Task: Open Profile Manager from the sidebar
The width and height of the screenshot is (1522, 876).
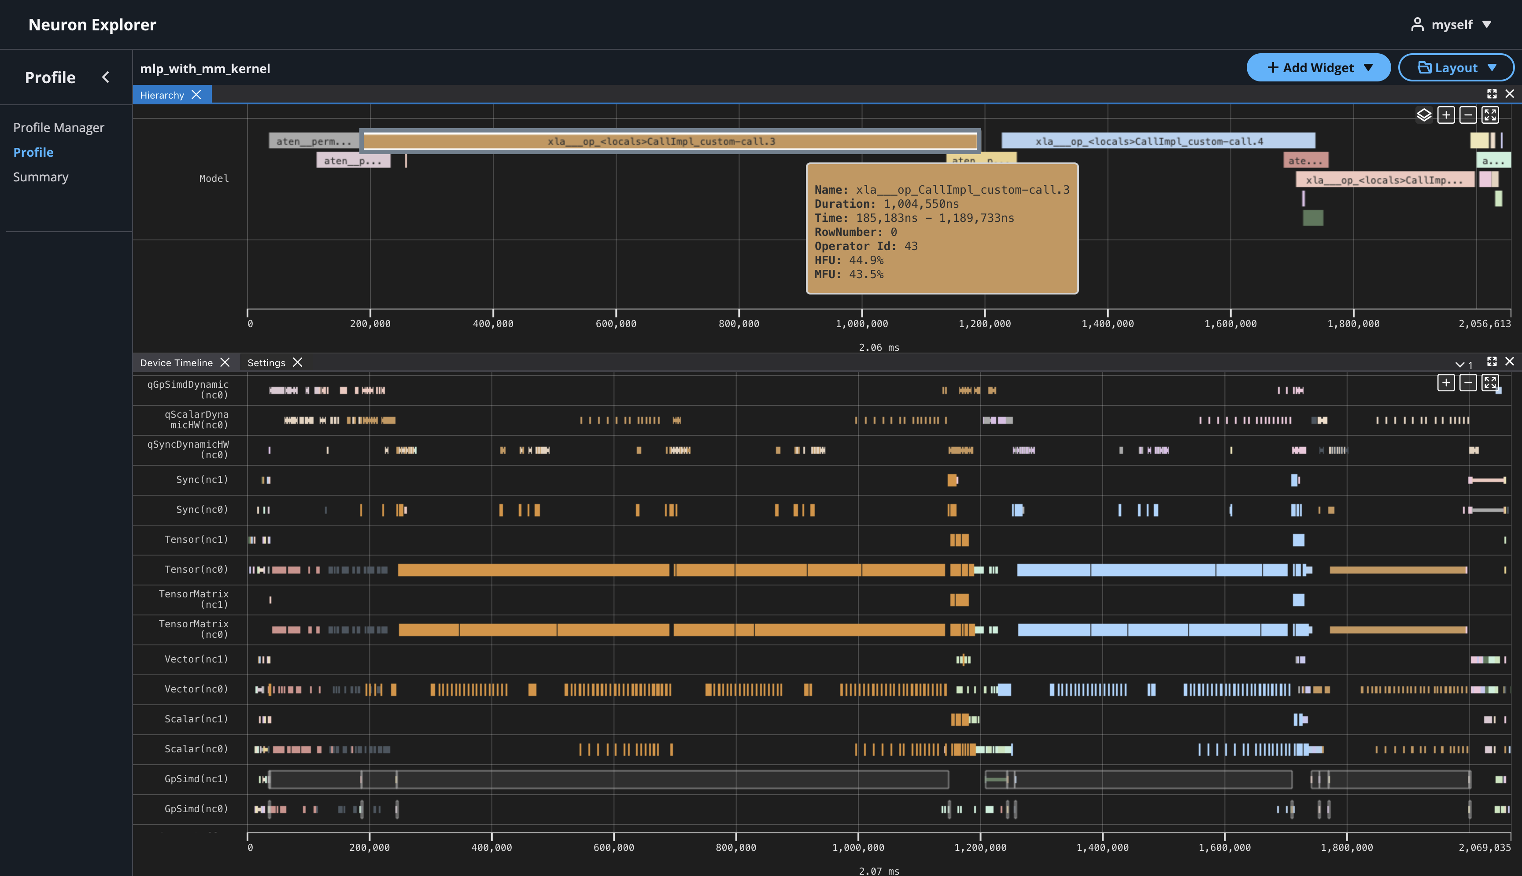Action: (x=59, y=127)
